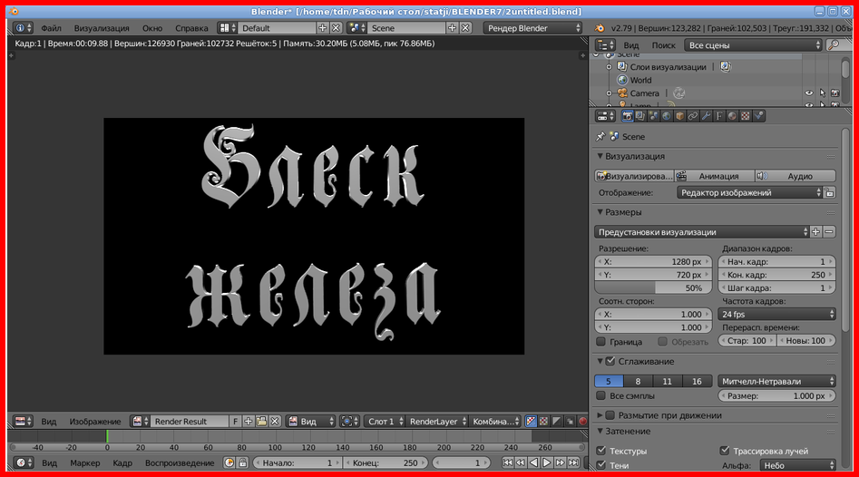This screenshot has width=859, height=477.
Task: Open the Material properties tab (sphere icon)
Action: tap(732, 116)
